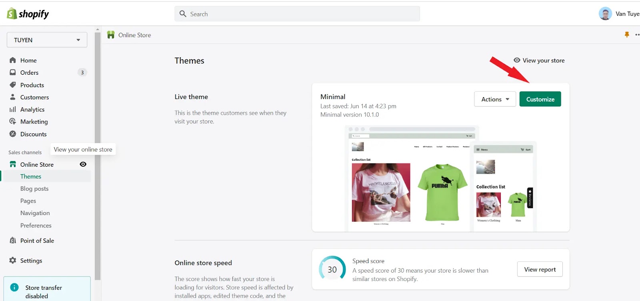Click the Point of Sale bag icon

pyautogui.click(x=13, y=240)
